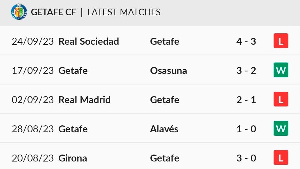Open the Girona team link
This screenshot has height=169, width=300.
point(73,158)
